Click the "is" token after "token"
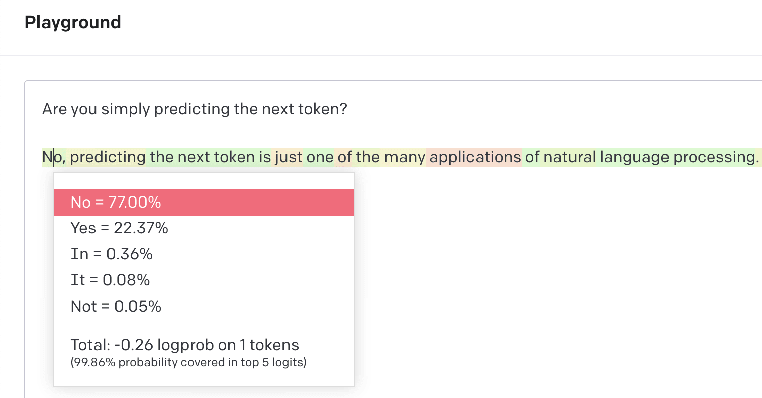 coord(265,157)
